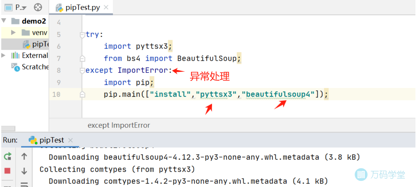This screenshot has width=417, height=187.
Task: Toggle fold marker at except ImportError line
Action: [x=82, y=71]
